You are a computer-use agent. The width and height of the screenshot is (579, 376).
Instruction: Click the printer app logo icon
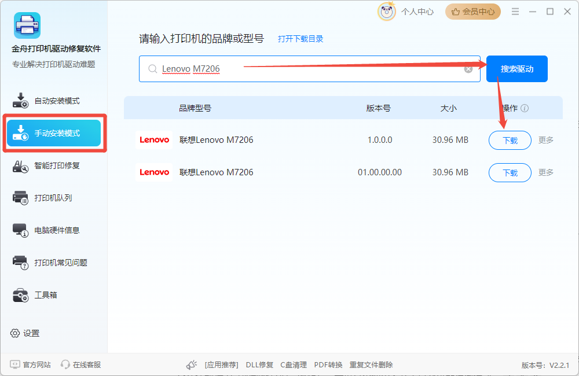pos(27,25)
